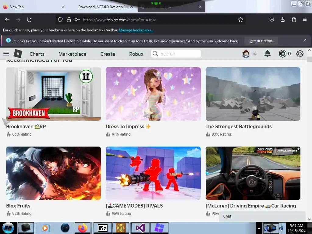Open the Roblox hamburger navigation menu
The height and width of the screenshot is (234, 312).
tap(6, 54)
